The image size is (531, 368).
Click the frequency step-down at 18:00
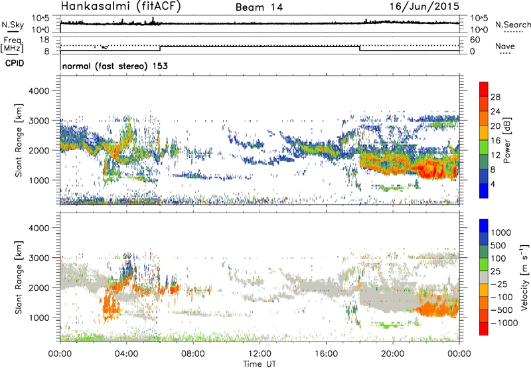click(x=360, y=48)
